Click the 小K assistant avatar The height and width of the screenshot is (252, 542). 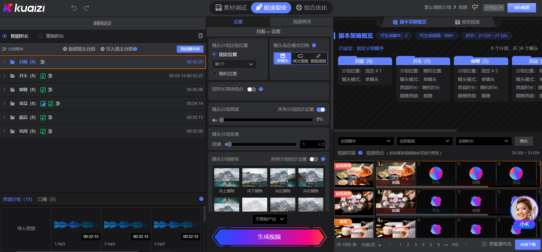pyautogui.click(x=524, y=212)
